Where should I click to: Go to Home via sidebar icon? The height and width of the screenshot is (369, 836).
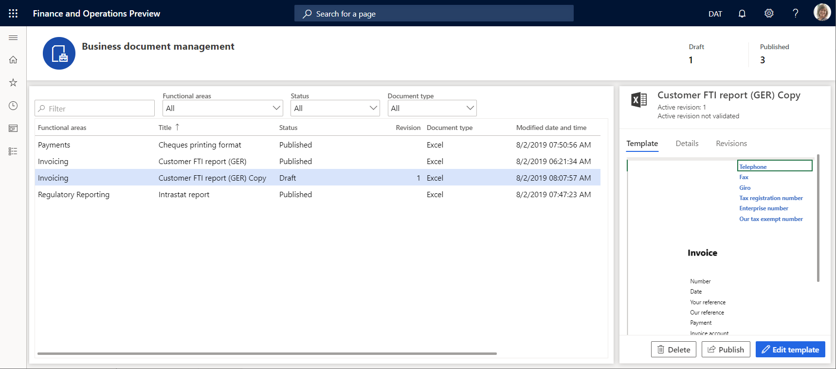(13, 60)
